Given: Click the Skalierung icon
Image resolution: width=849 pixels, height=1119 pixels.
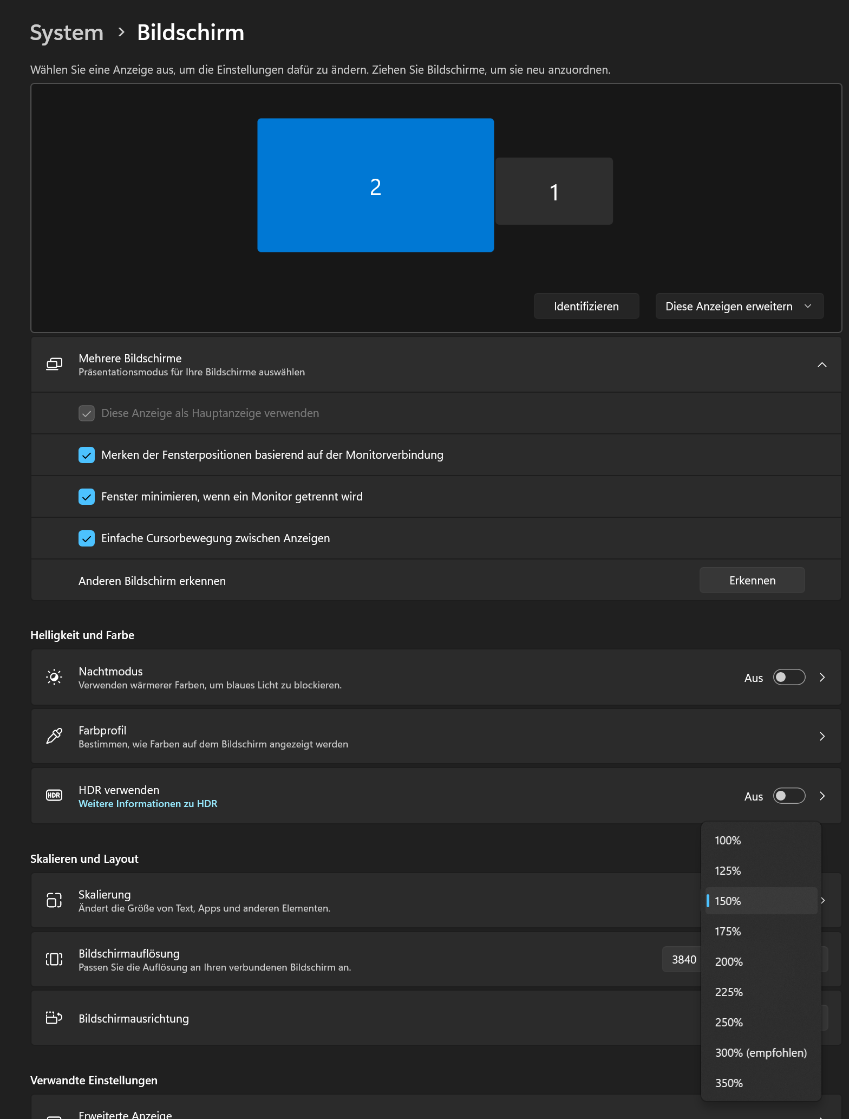Looking at the screenshot, I should (54, 900).
